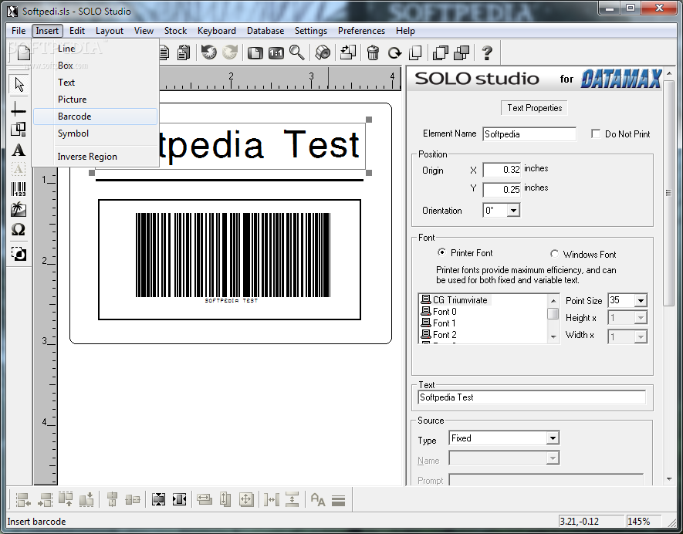Viewport: 683px width, 534px height.
Task: Choose Barcode from the Insert menu
Action: click(x=95, y=117)
